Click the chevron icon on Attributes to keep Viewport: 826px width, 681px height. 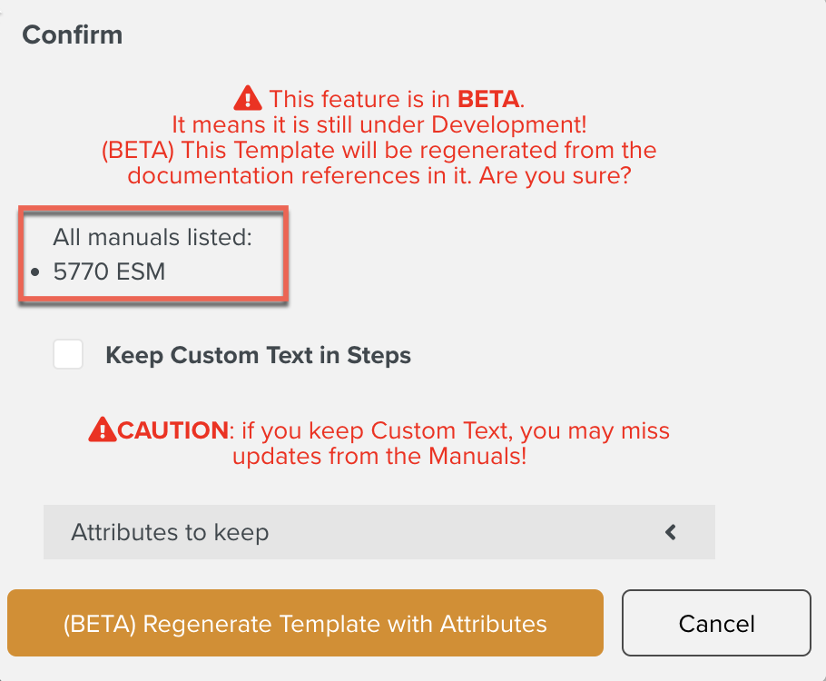point(670,532)
